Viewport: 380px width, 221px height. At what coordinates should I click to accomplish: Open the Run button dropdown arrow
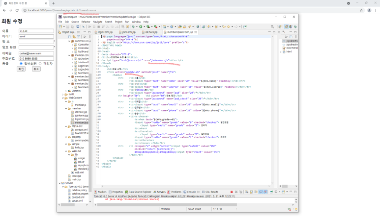pos(144,27)
